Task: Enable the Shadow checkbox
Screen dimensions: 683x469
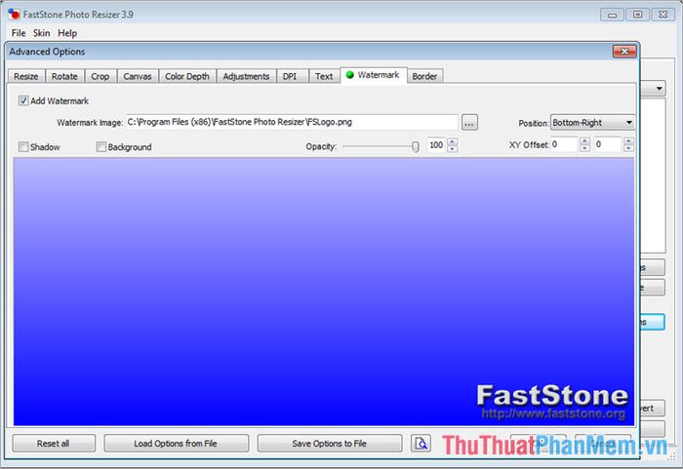Action: (23, 147)
